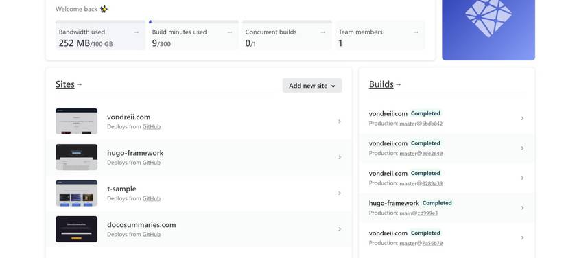Click GitHub link under t-sample
Image resolution: width=566 pixels, height=258 pixels.
point(152,198)
